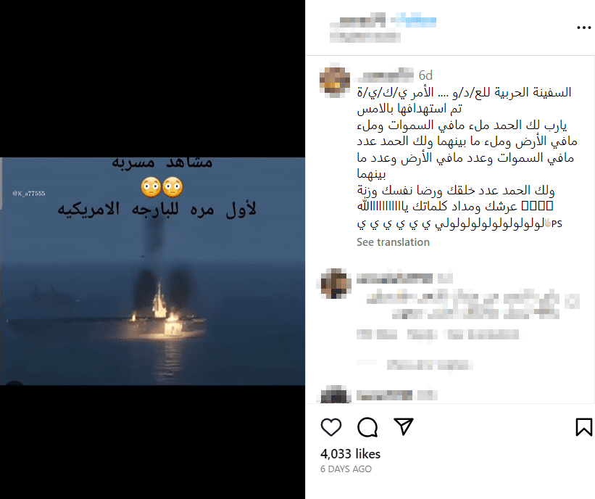
Task: Click 6 DAYS AGO post date
Action: [x=346, y=469]
